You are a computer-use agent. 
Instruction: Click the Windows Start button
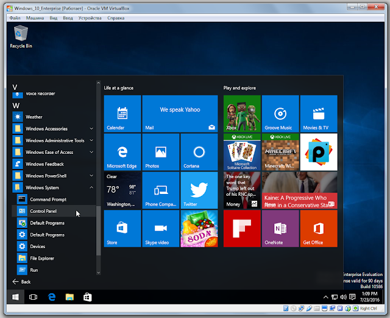(15, 297)
